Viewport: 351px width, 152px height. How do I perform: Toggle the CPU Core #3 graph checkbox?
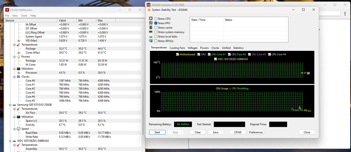(250, 54)
